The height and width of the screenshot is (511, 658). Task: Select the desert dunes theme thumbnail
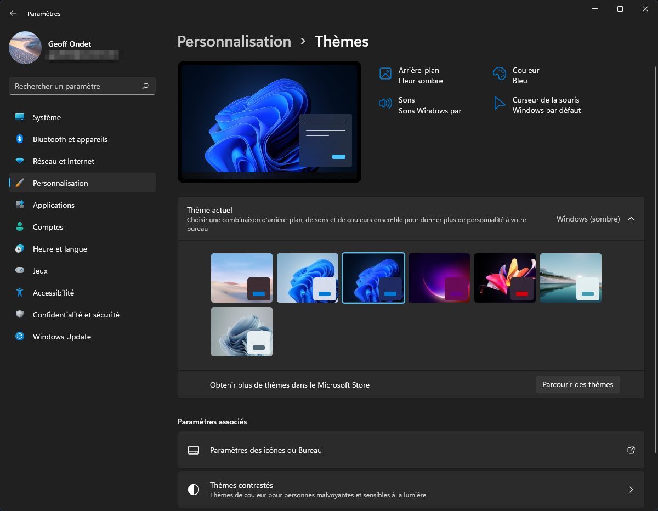tap(242, 278)
